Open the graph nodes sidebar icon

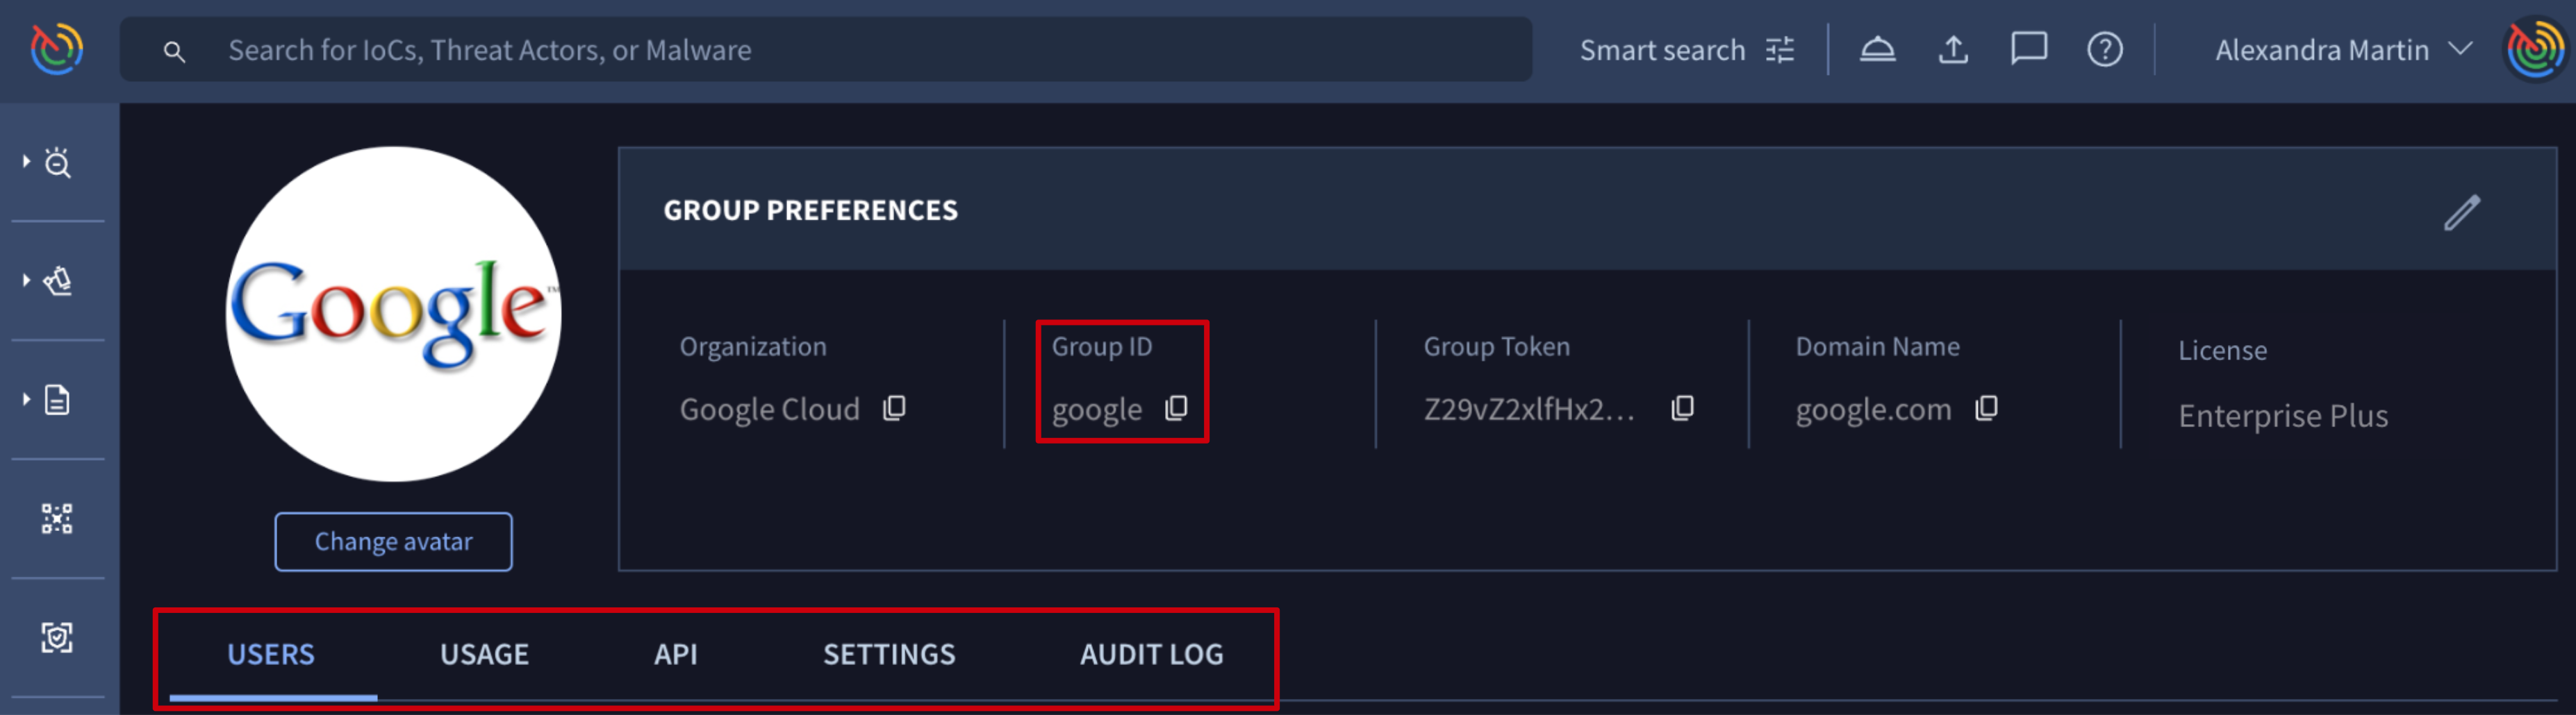tap(57, 519)
